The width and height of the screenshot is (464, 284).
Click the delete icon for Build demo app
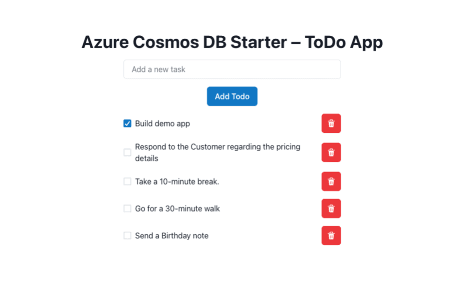pos(331,123)
